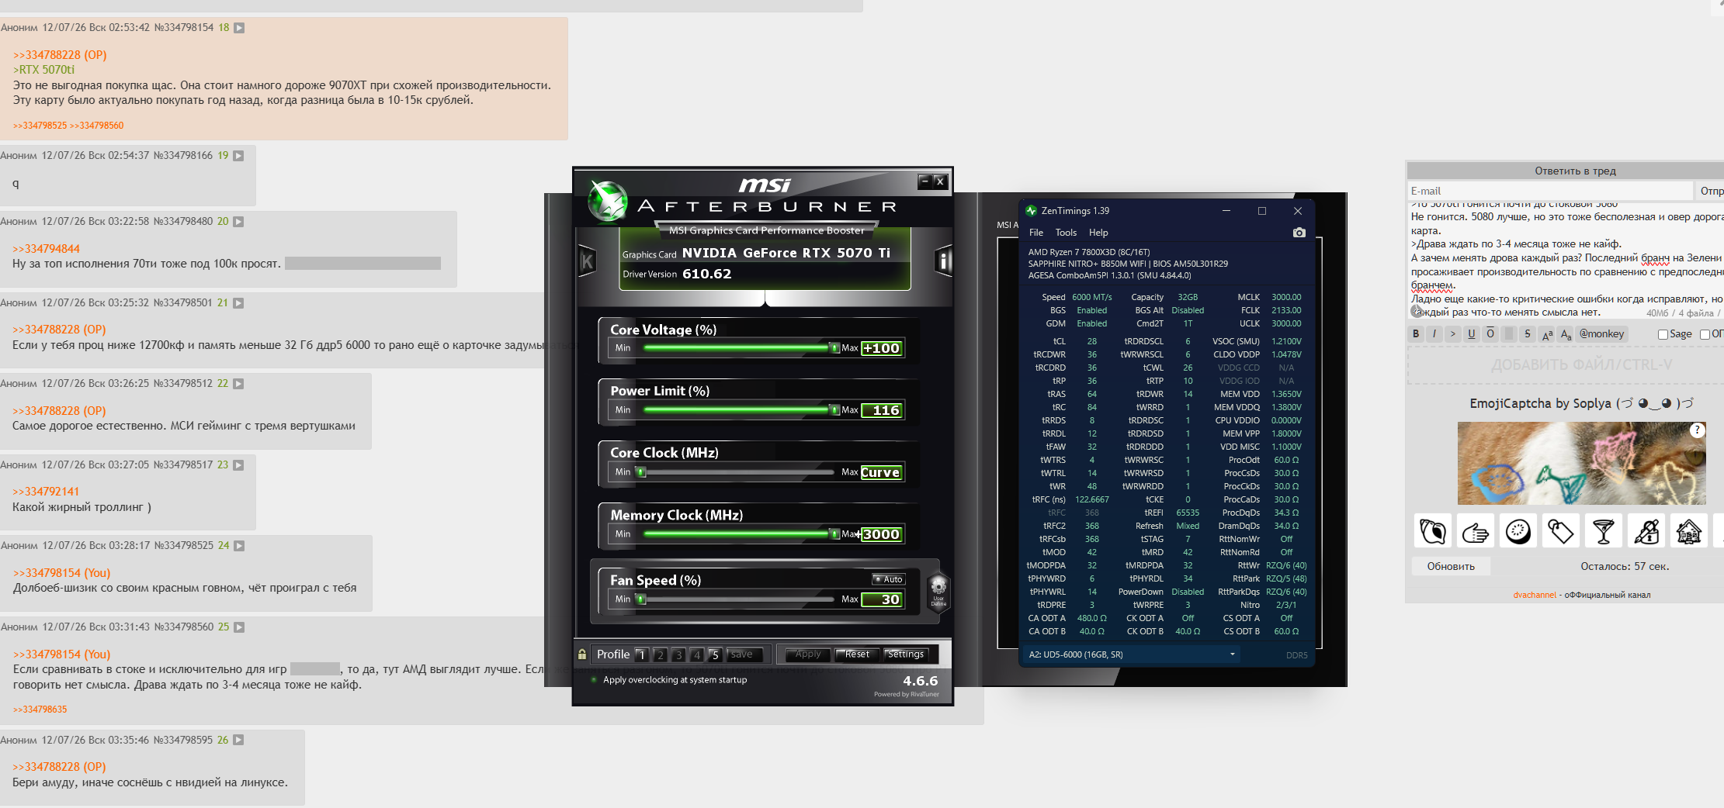The width and height of the screenshot is (1724, 808).
Task: Select Afterburner profile slot 3
Action: (678, 655)
